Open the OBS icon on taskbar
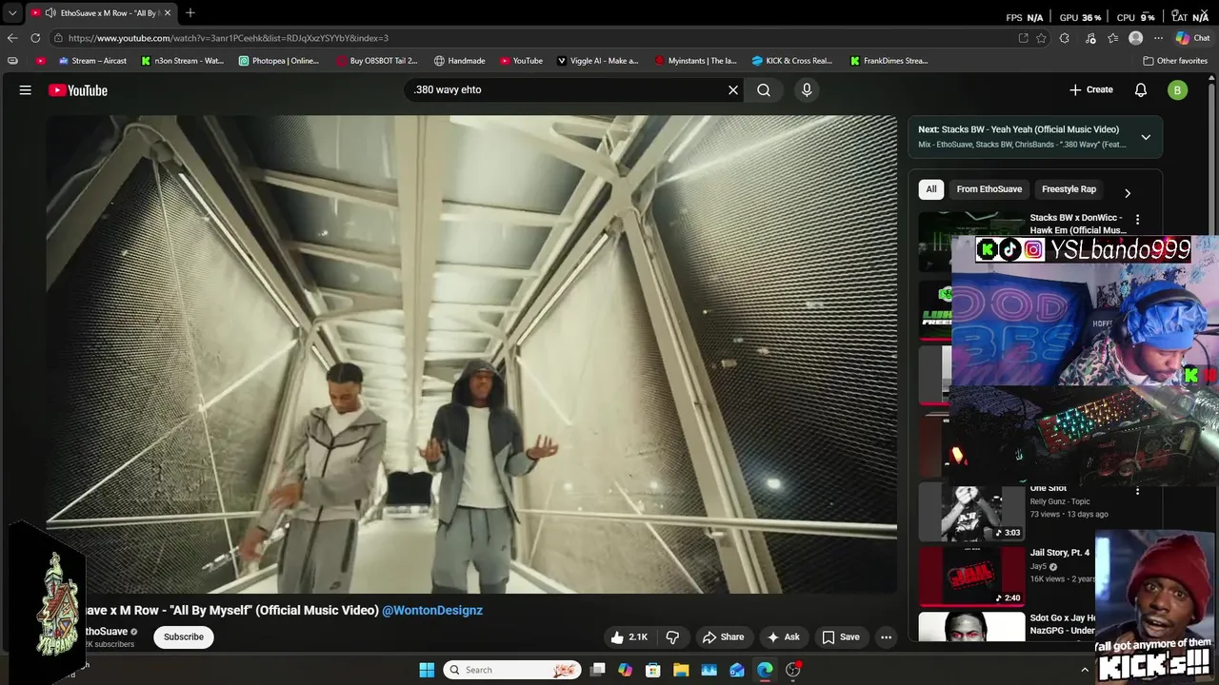This screenshot has width=1219, height=685. click(792, 670)
